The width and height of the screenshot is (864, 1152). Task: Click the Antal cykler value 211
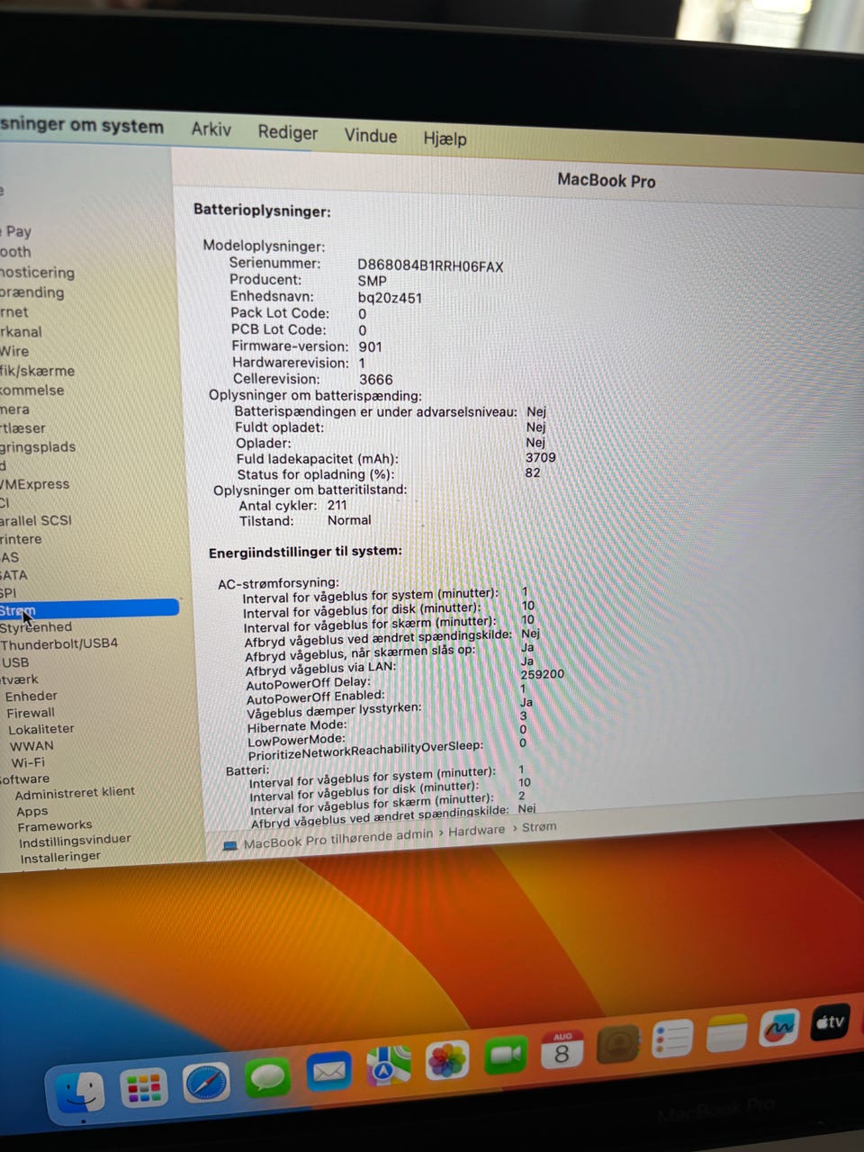(x=337, y=505)
